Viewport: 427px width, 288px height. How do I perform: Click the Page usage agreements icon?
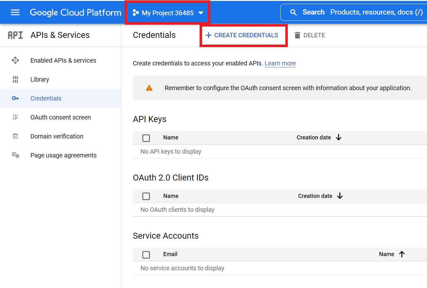(x=15, y=155)
